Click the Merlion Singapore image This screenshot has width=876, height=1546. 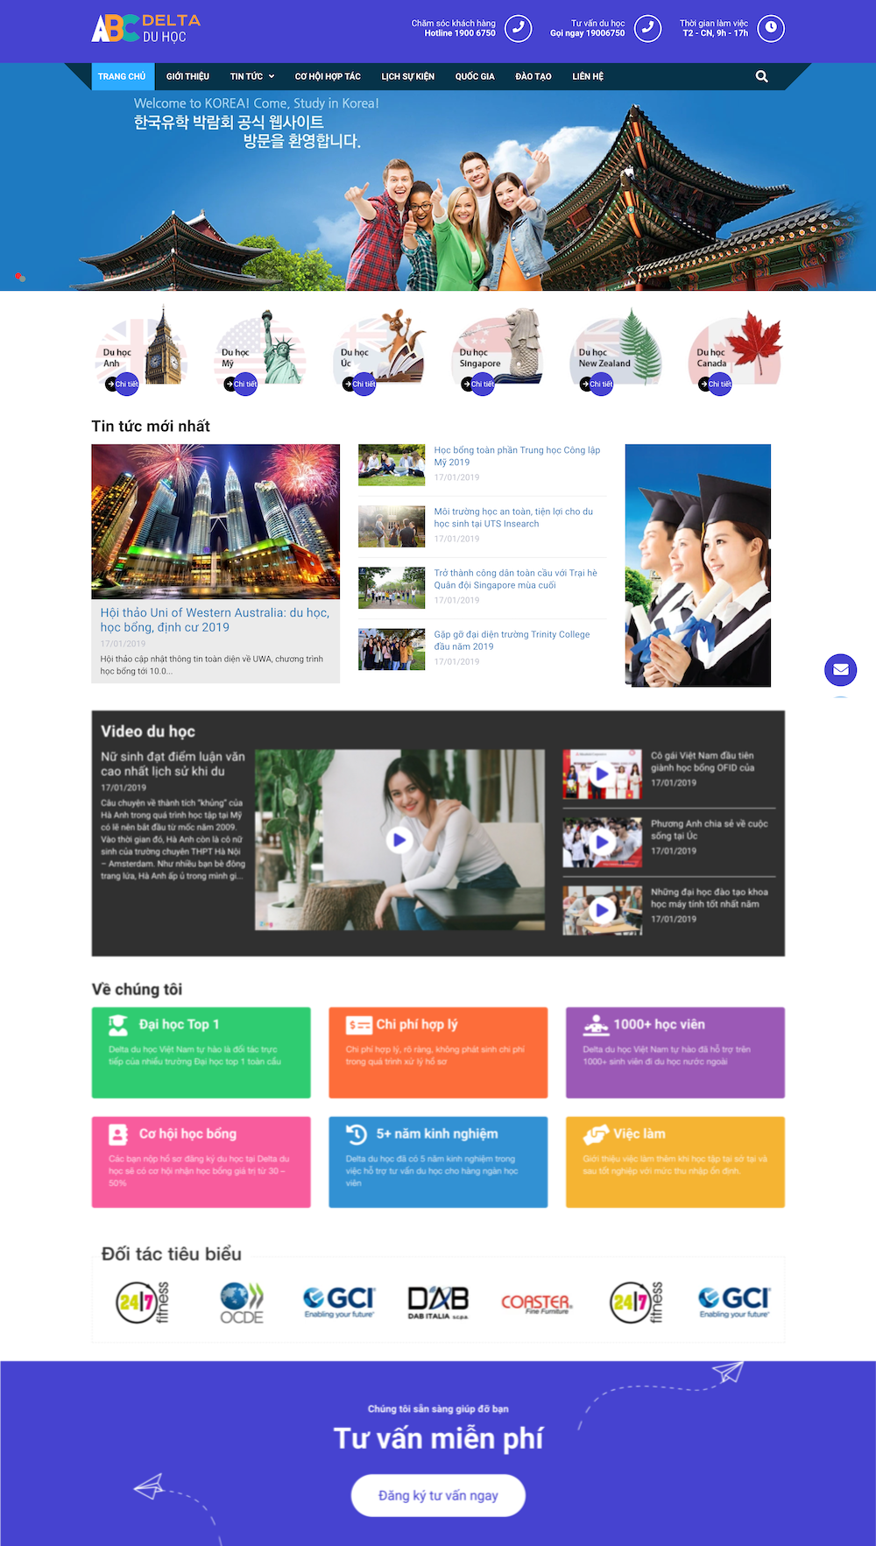point(521,343)
